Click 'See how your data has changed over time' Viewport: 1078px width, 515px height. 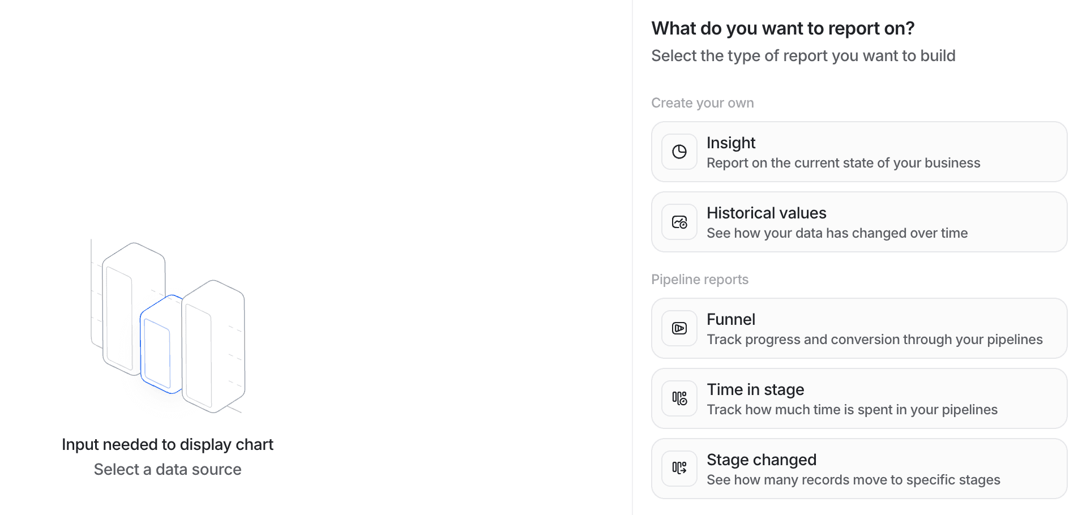pyautogui.click(x=837, y=233)
